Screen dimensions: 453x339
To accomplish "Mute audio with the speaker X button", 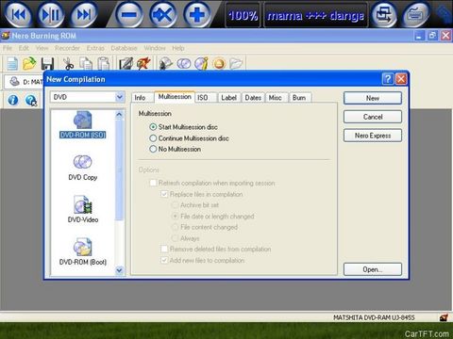I will [x=162, y=14].
